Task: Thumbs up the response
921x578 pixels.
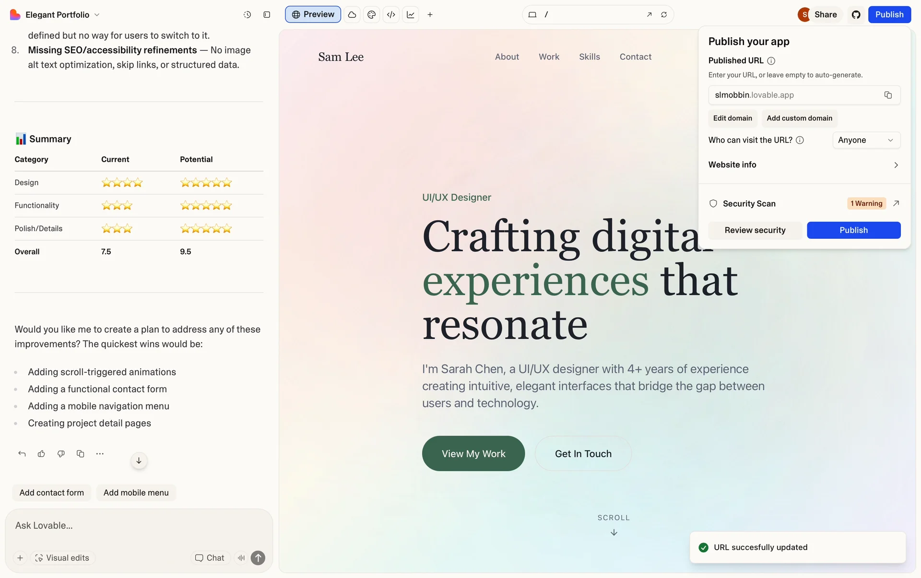Action: pyautogui.click(x=41, y=454)
